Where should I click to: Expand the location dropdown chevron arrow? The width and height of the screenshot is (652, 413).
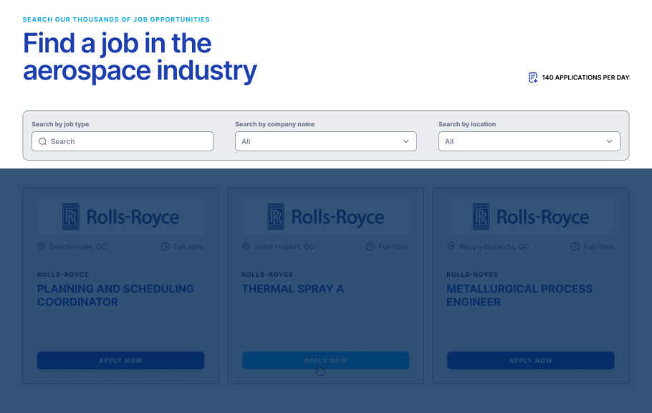(x=610, y=141)
